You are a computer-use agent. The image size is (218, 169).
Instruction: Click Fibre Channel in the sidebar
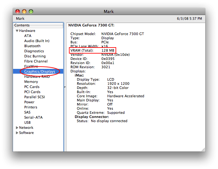tap(36, 62)
